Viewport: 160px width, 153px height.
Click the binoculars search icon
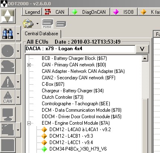pos(8,34)
